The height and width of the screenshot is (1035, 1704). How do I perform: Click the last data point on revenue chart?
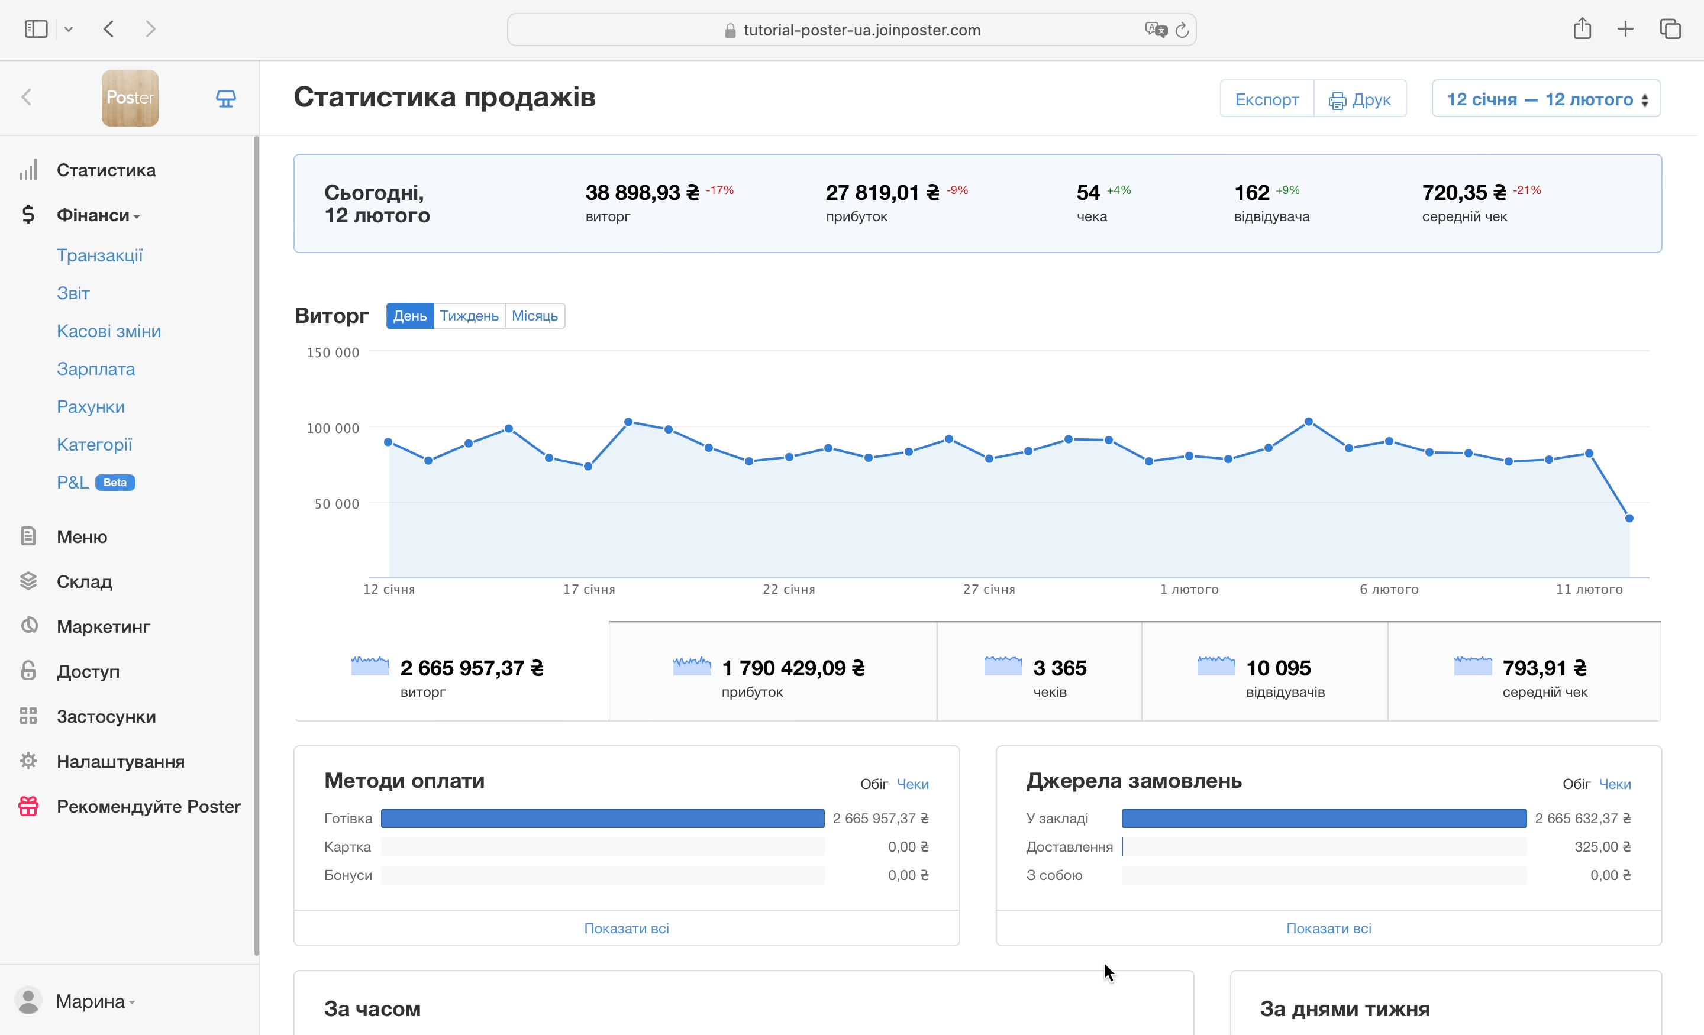(1629, 518)
